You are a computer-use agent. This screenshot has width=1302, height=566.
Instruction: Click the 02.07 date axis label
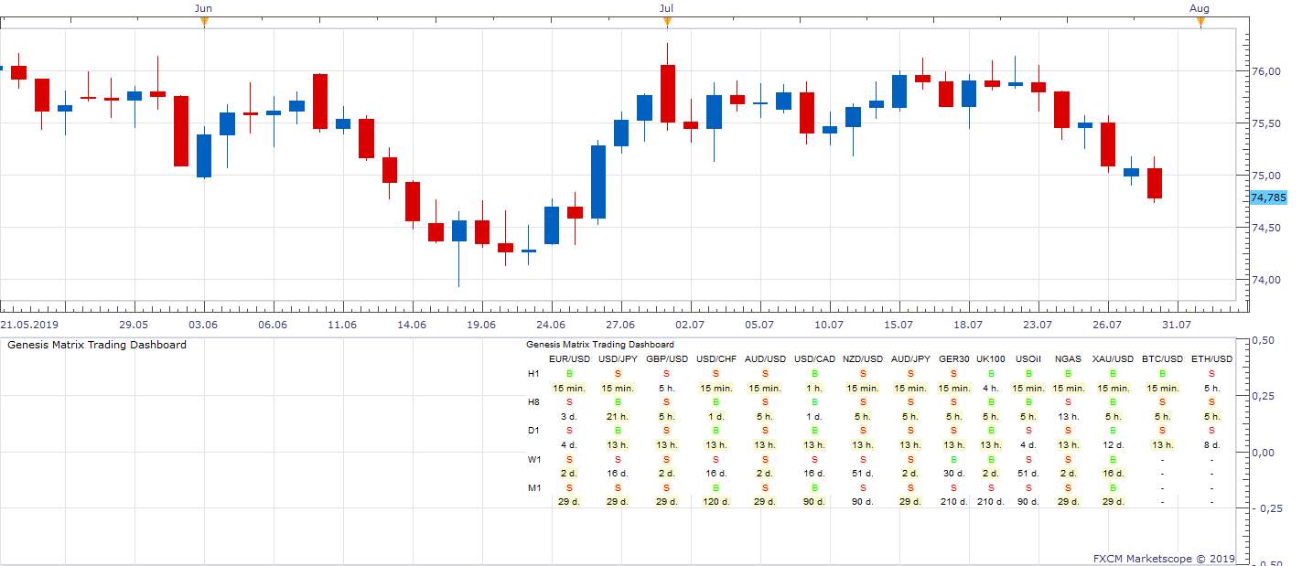point(690,325)
